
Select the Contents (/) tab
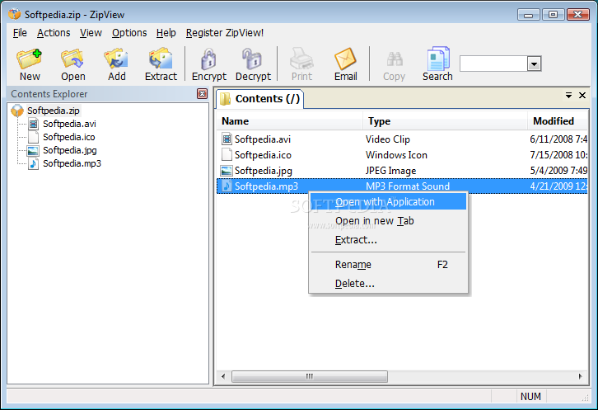coord(260,99)
